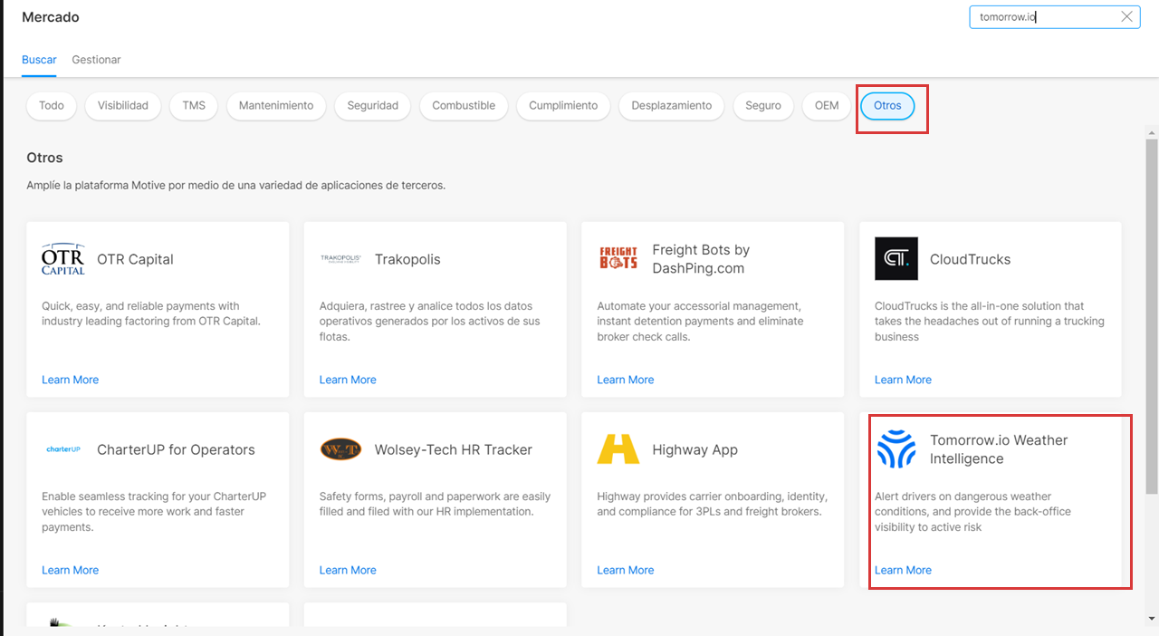Click the Tomorrow.io logo icon
Screen dimensions: 1159x636
click(x=896, y=449)
